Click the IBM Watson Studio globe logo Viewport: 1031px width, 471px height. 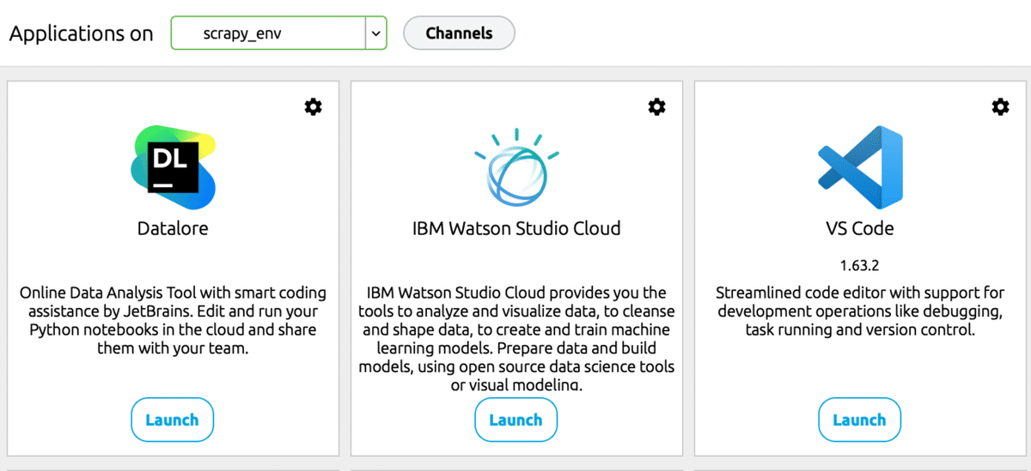(516, 169)
